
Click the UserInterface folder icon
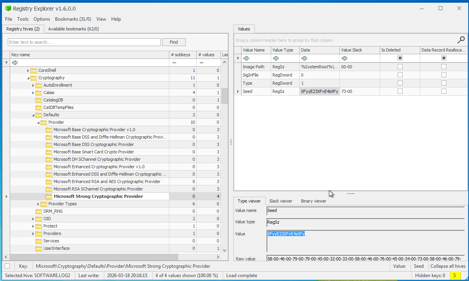tap(39, 248)
